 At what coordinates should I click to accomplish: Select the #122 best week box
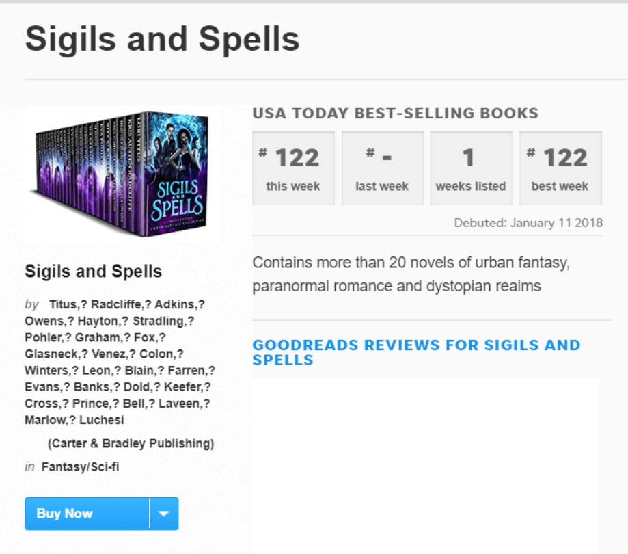click(x=560, y=168)
